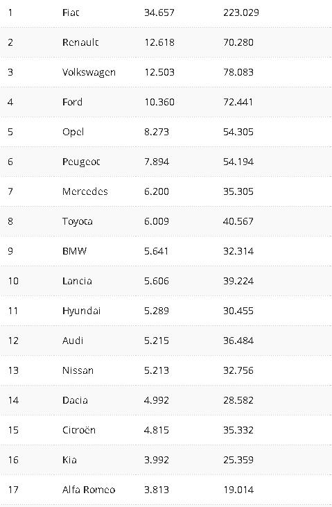This screenshot has width=332, height=507.
Task: Select the Renault row label
Action: tap(80, 42)
